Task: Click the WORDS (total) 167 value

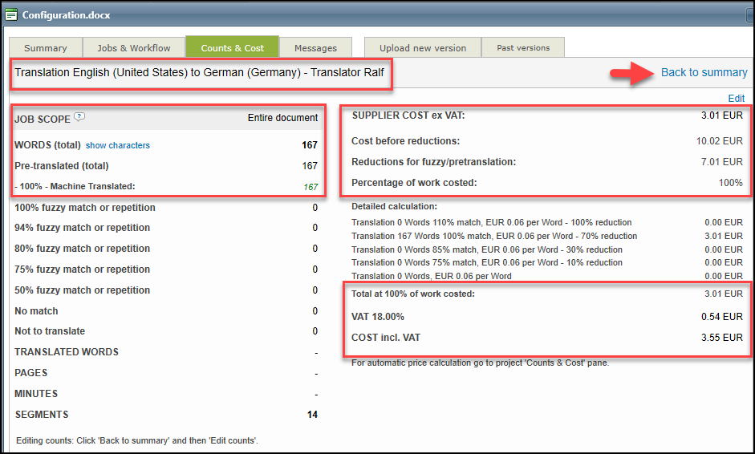Action: coord(309,145)
